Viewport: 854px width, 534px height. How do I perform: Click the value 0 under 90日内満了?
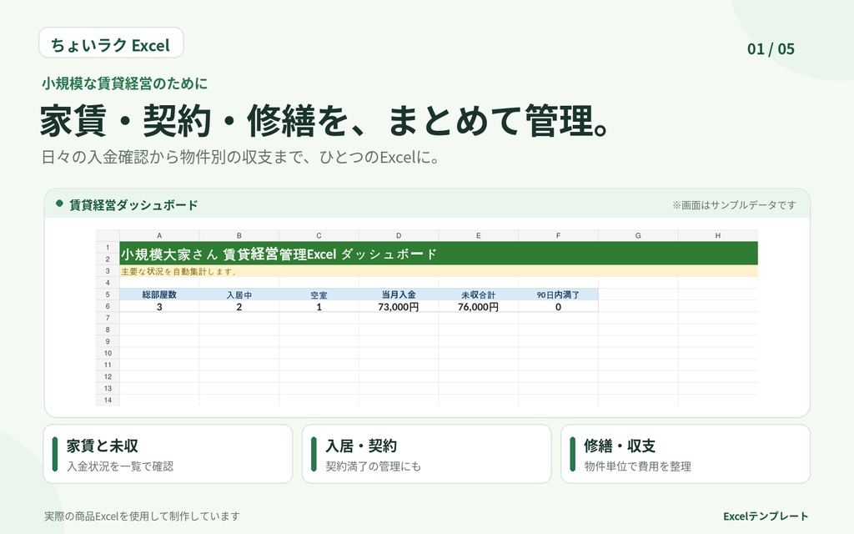(558, 306)
